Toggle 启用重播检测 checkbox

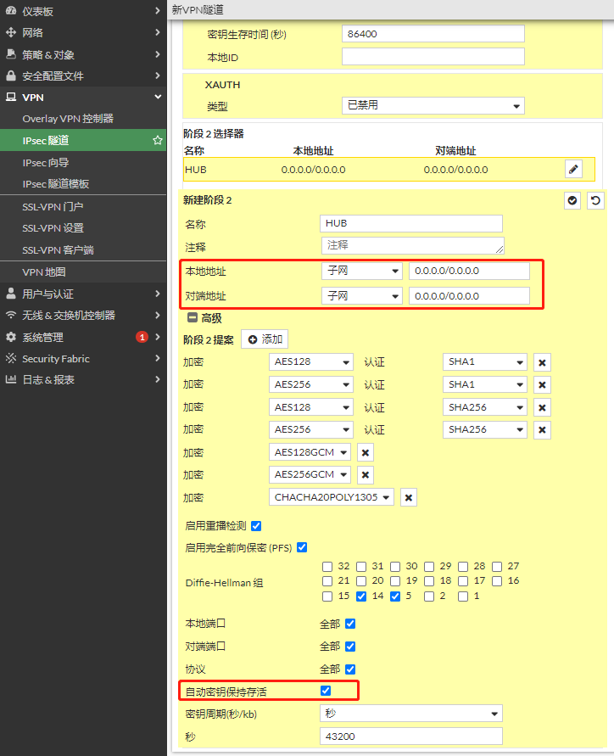tap(256, 526)
